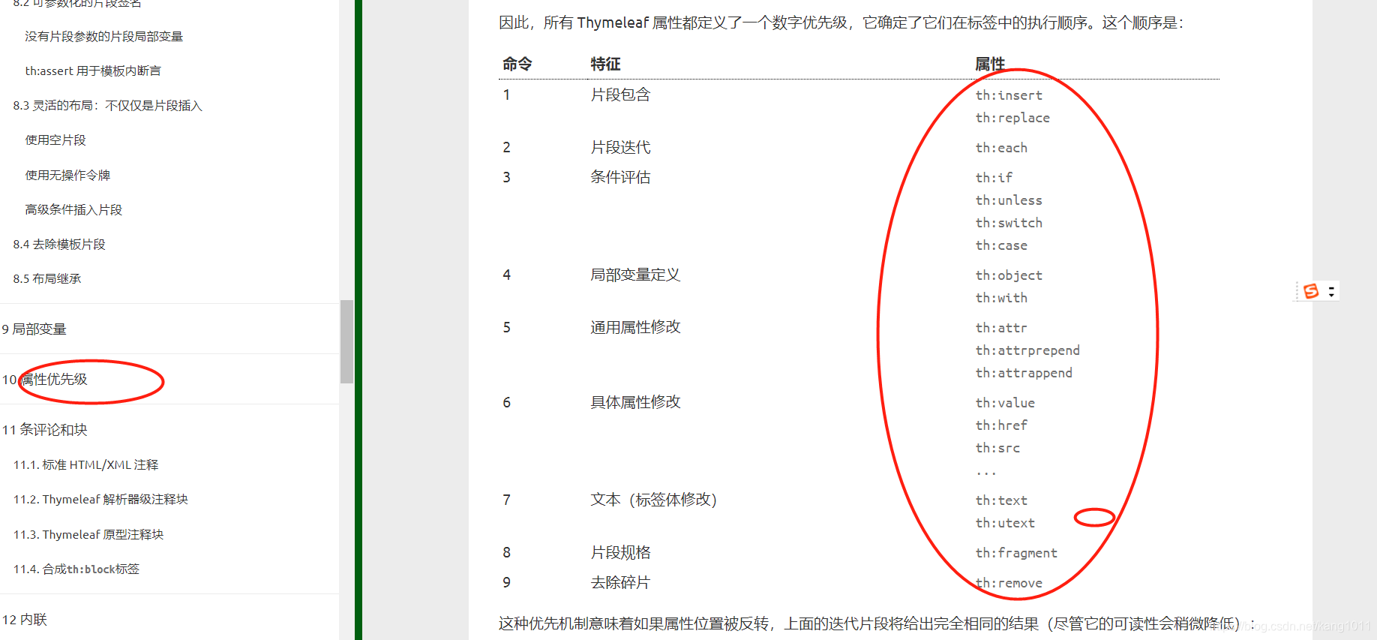Click the 命令 column header

[517, 64]
